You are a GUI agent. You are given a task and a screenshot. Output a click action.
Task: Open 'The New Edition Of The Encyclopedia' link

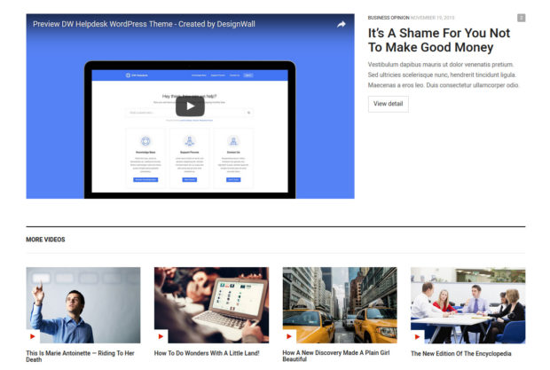pos(461,353)
